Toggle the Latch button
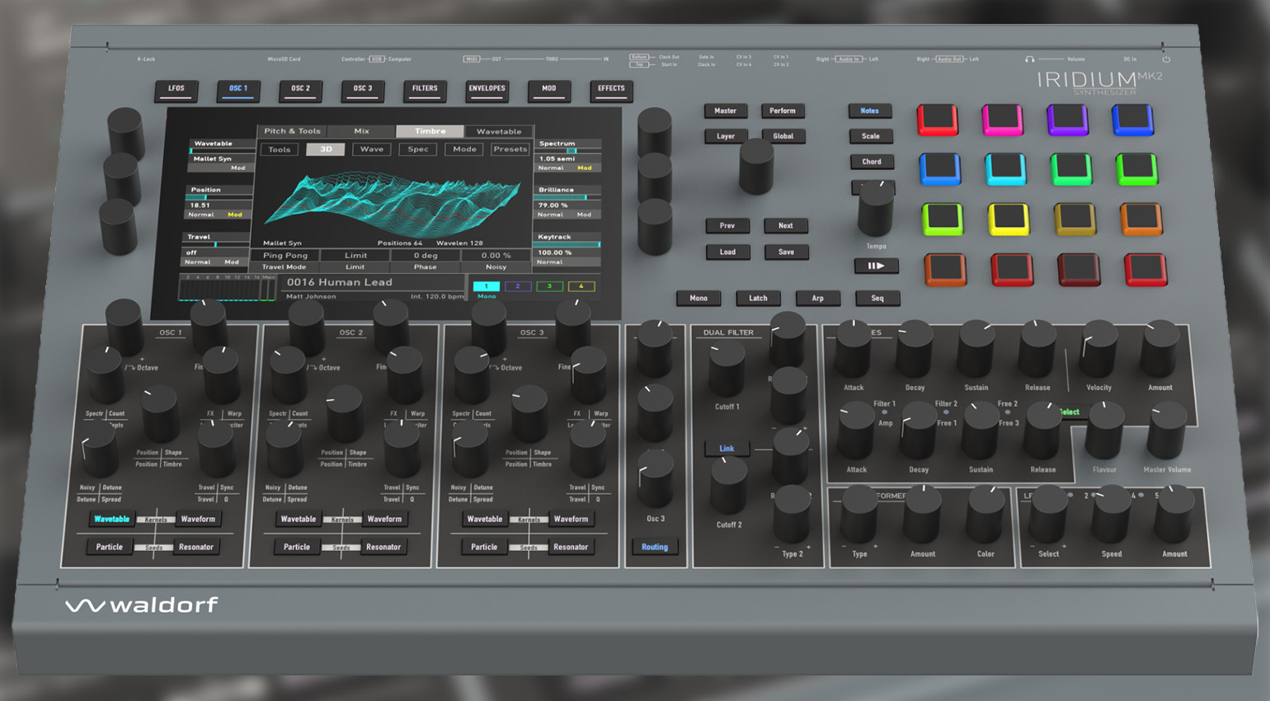The width and height of the screenshot is (1270, 701). [x=758, y=299]
